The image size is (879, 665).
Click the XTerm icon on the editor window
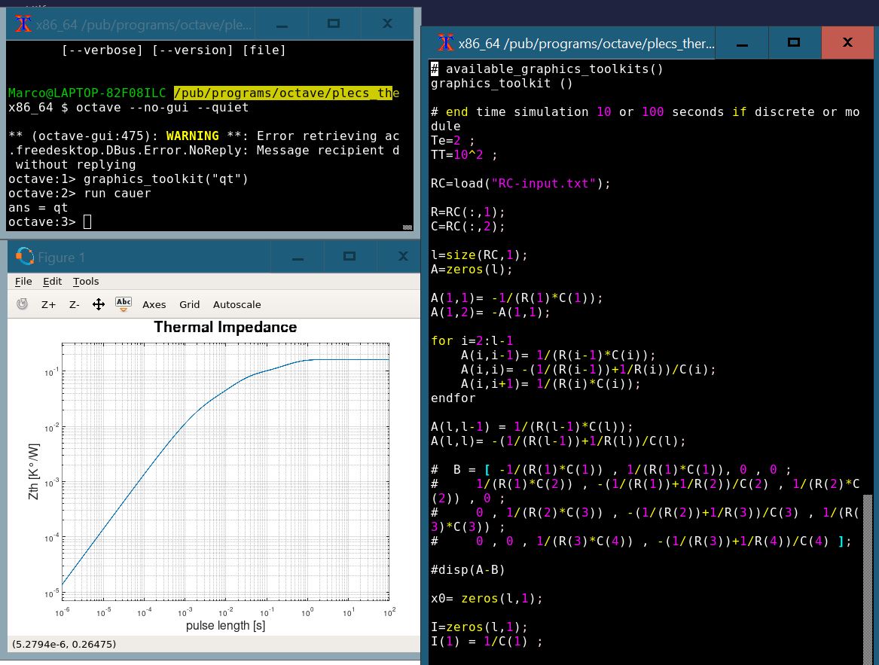click(444, 42)
